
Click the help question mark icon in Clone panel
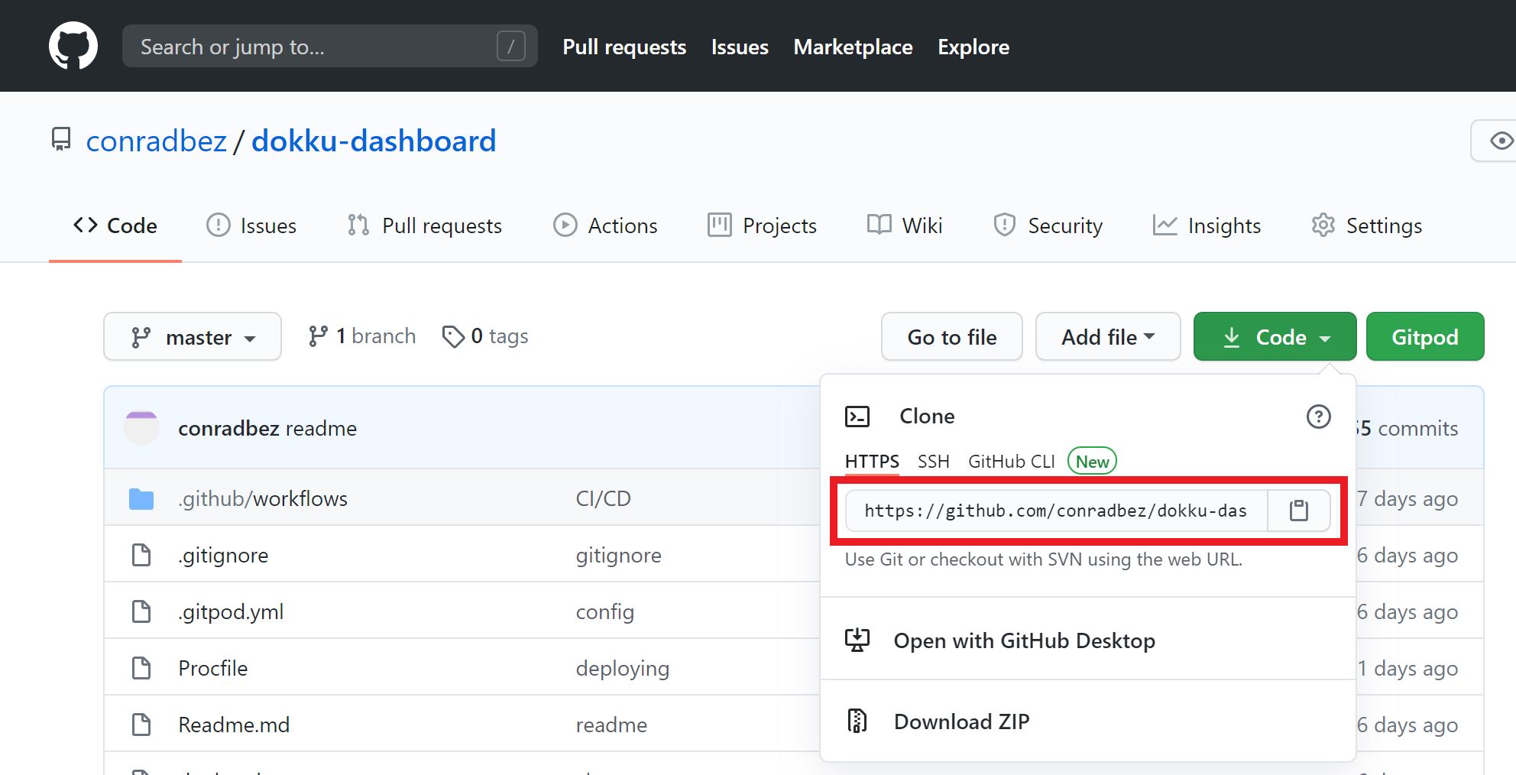(1318, 417)
